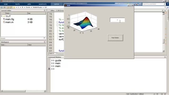
Task: Set breakpoint at line 83
Action: (53, 39)
